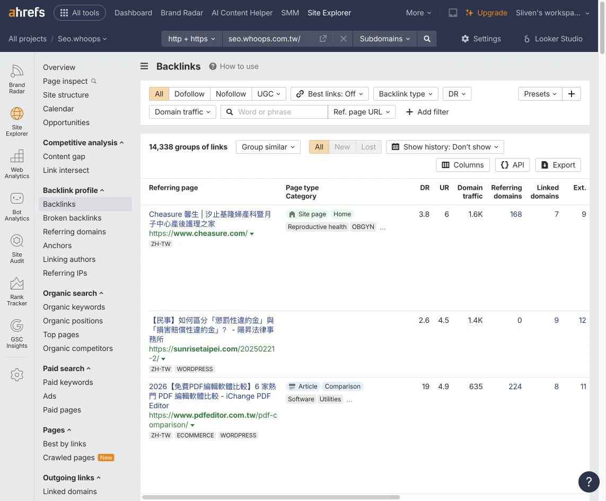Open SMM in top navigation
This screenshot has width=606, height=501.
tap(290, 13)
